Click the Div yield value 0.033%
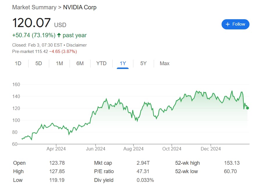The width and height of the screenshot is (269, 188). [x=145, y=180]
